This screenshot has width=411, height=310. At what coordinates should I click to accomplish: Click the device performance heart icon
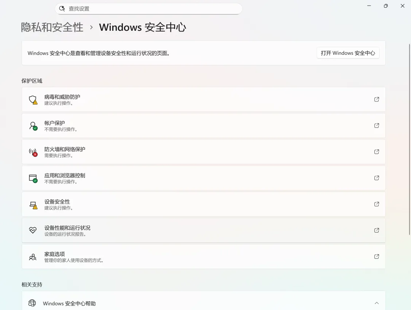click(x=33, y=230)
